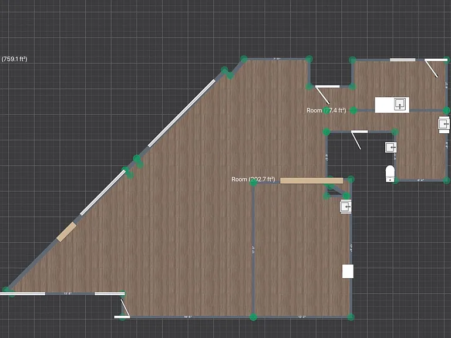Pick the sink in the 202.7 ft² room
Image resolution: width=451 pixels, height=338 pixels.
click(x=345, y=207)
